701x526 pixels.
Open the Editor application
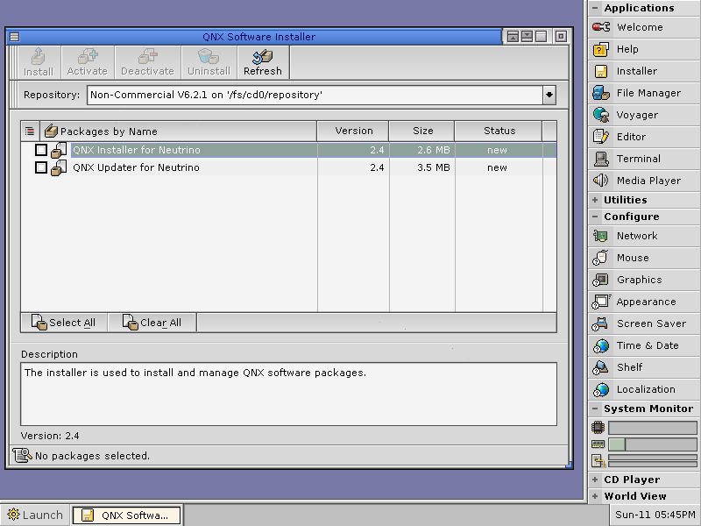644,137
